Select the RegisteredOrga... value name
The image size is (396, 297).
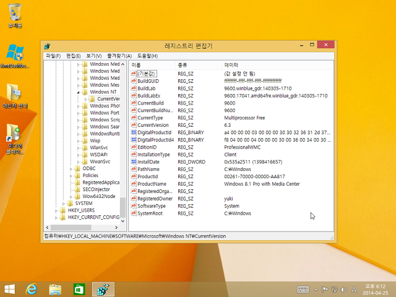(x=155, y=191)
